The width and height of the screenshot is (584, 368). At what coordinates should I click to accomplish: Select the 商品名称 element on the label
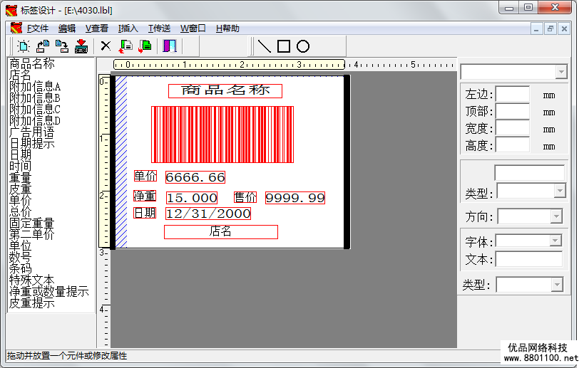[x=225, y=91]
